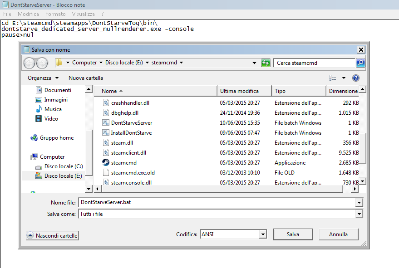This screenshot has width=399, height=268.
Task: Open the help question mark icon
Action: 356,78
